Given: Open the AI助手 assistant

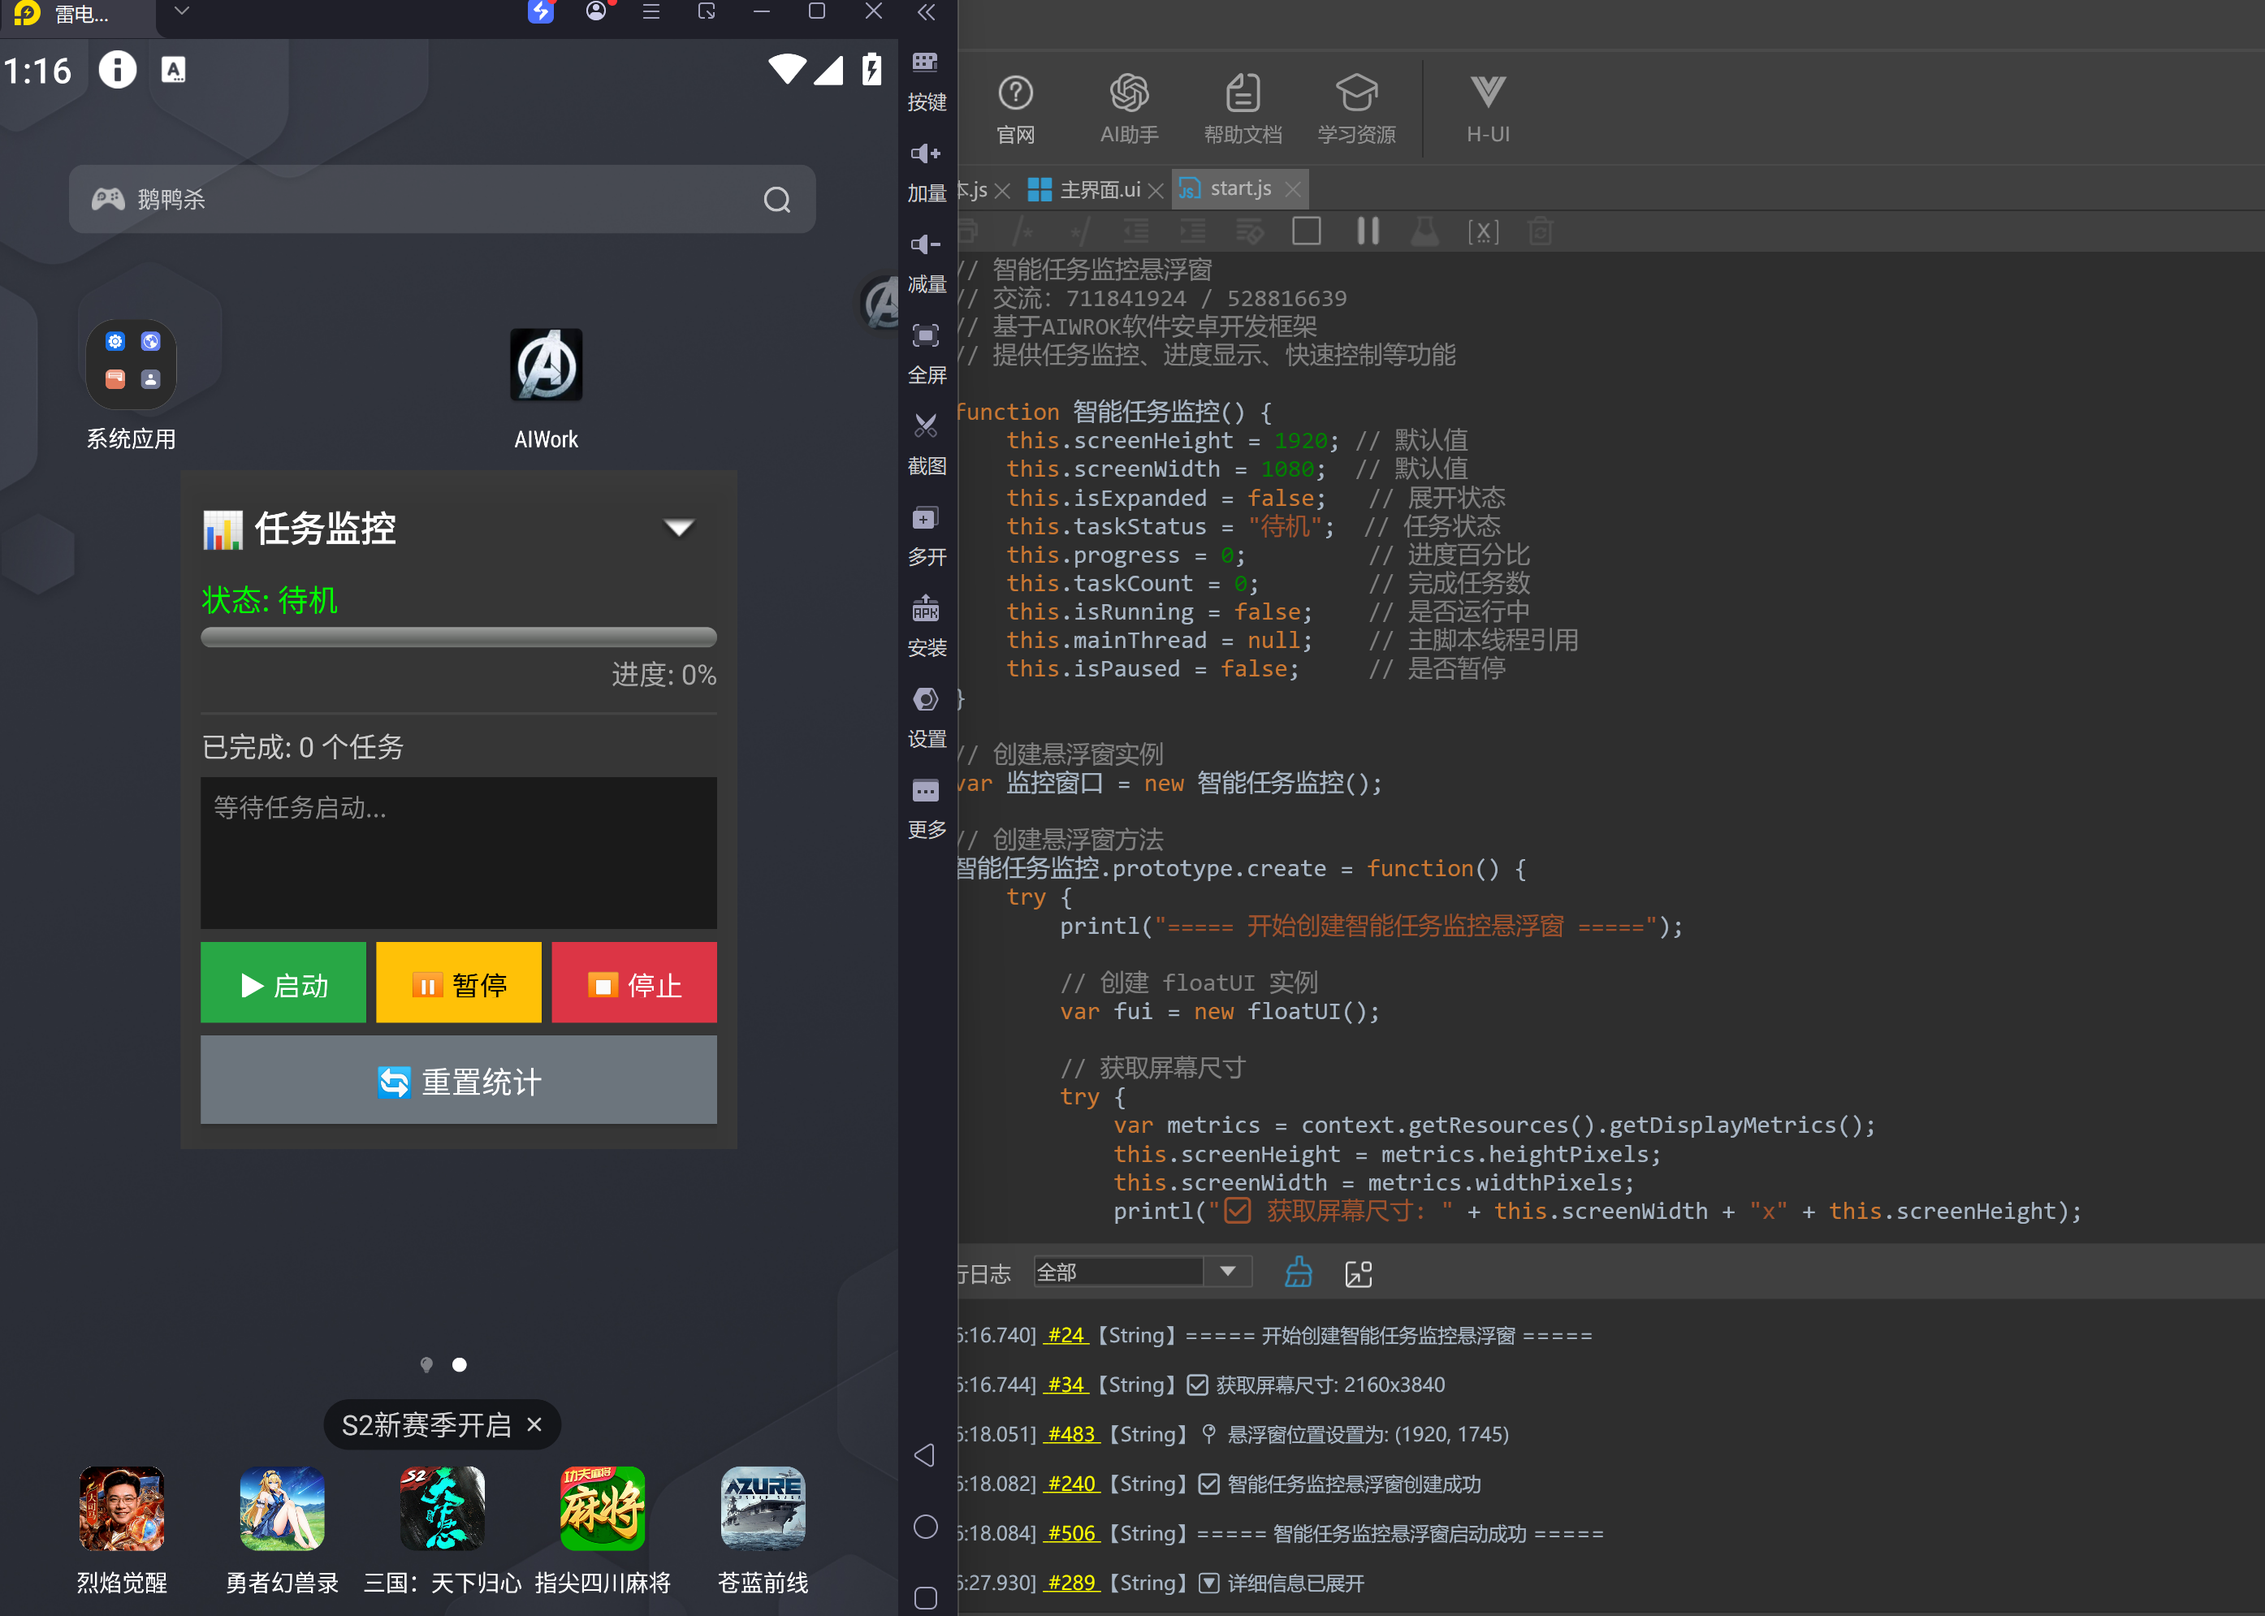Looking at the screenshot, I should [x=1129, y=109].
